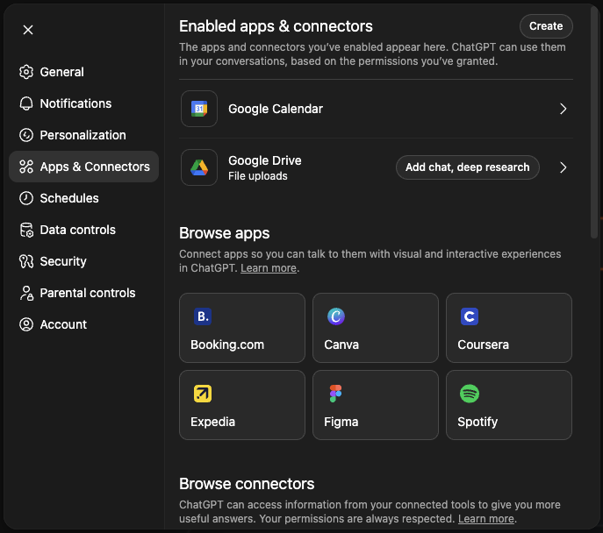Image resolution: width=603 pixels, height=533 pixels.
Task: Close the settings dialog with the X icon
Action: (28, 30)
